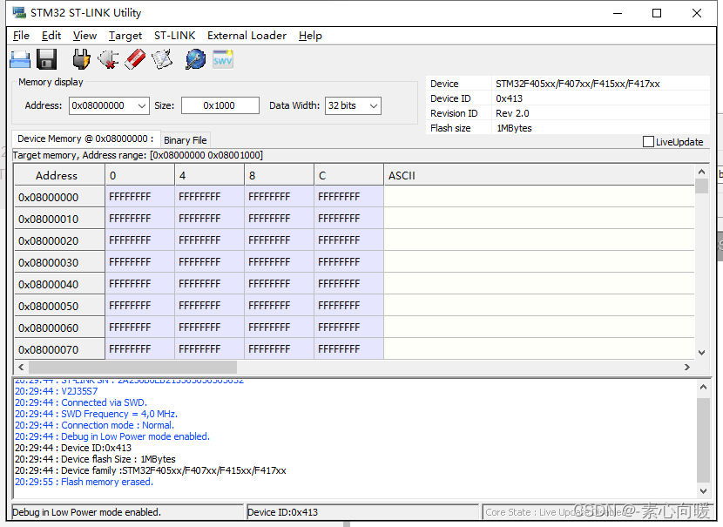This screenshot has height=527, width=723.
Task: Click the column header labeled C
Action: (x=349, y=176)
